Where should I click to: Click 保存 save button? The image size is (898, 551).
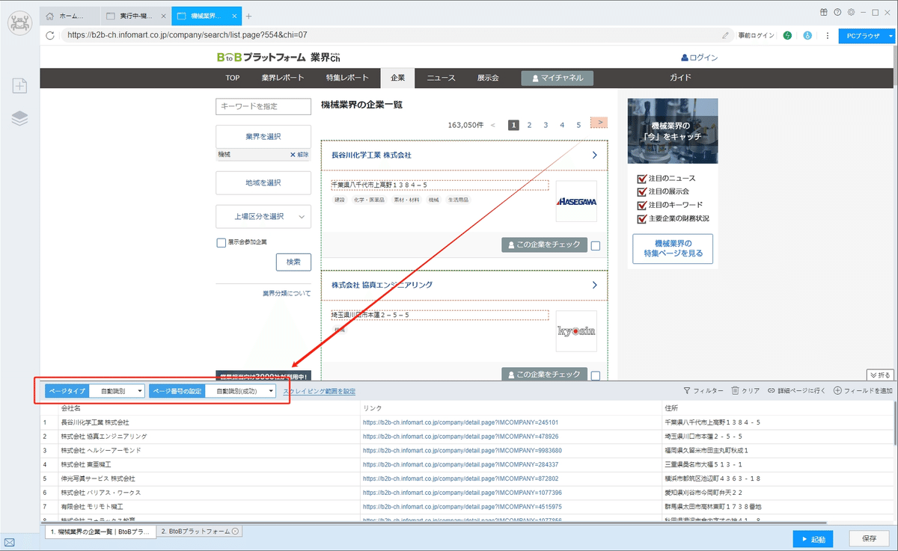point(870,538)
